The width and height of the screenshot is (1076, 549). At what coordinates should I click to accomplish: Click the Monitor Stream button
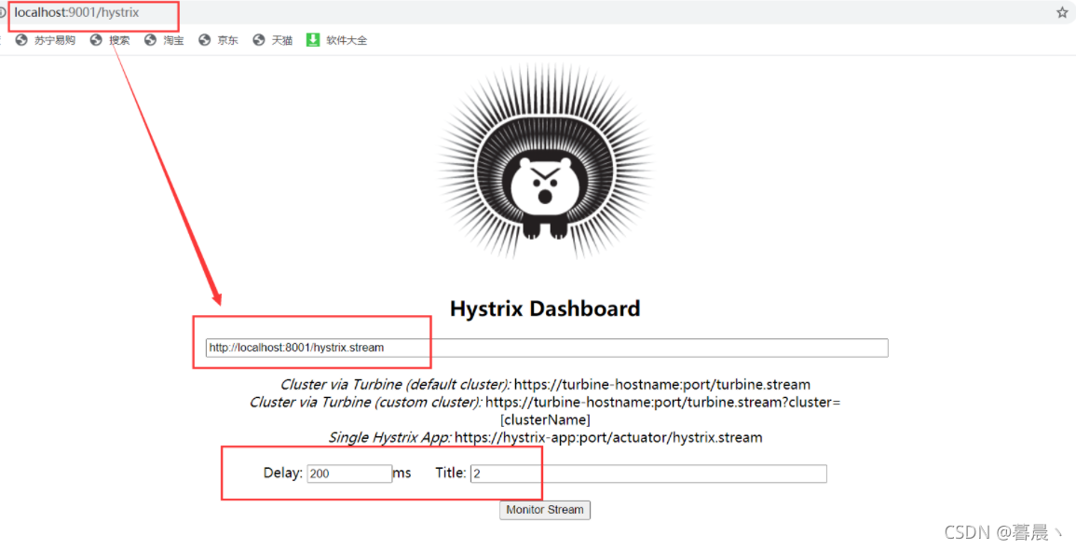click(x=545, y=510)
